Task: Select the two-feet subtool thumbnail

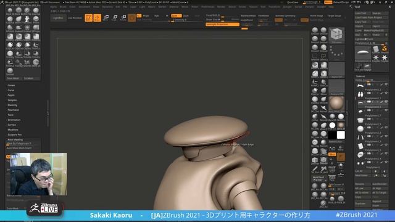Action: [360, 94]
